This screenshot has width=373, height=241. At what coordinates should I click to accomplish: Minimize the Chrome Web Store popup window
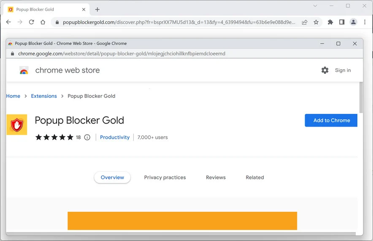322,43
